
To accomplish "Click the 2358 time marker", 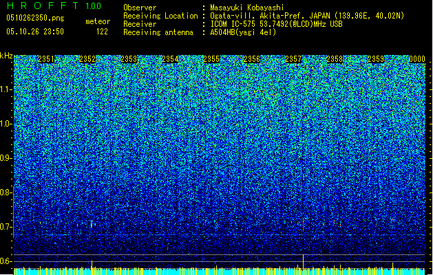I will click(x=335, y=59).
